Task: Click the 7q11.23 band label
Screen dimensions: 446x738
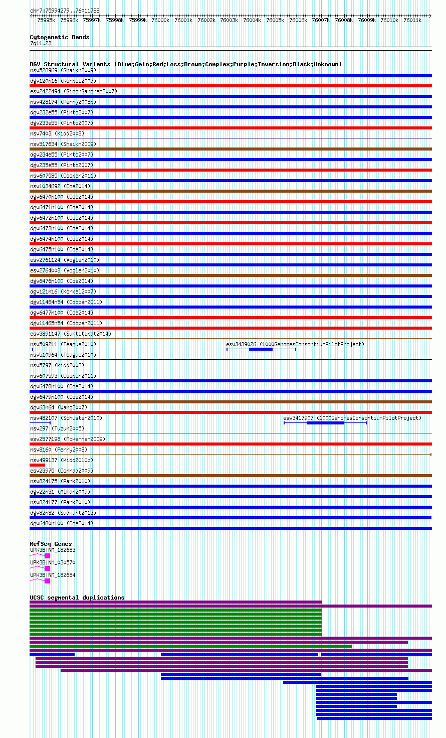Action: point(41,44)
